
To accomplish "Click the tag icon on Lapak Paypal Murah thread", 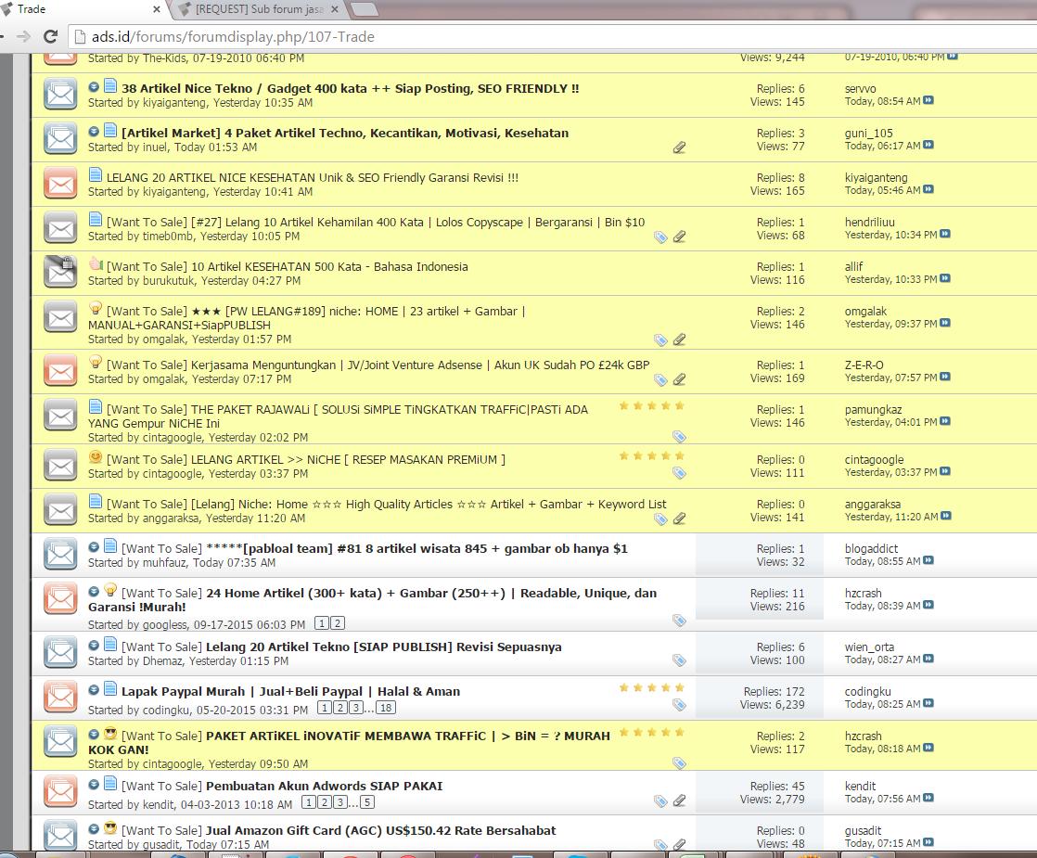I will (x=679, y=705).
